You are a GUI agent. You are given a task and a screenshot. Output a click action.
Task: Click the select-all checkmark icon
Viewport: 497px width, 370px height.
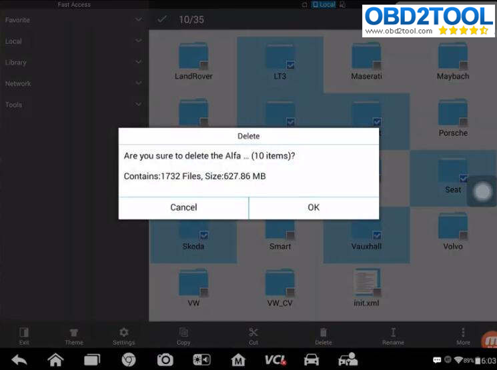pos(161,19)
